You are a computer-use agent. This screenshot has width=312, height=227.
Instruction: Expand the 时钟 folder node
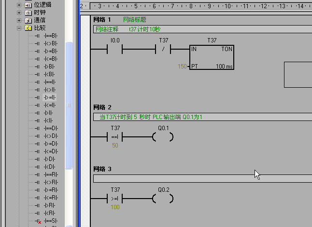coord(20,13)
